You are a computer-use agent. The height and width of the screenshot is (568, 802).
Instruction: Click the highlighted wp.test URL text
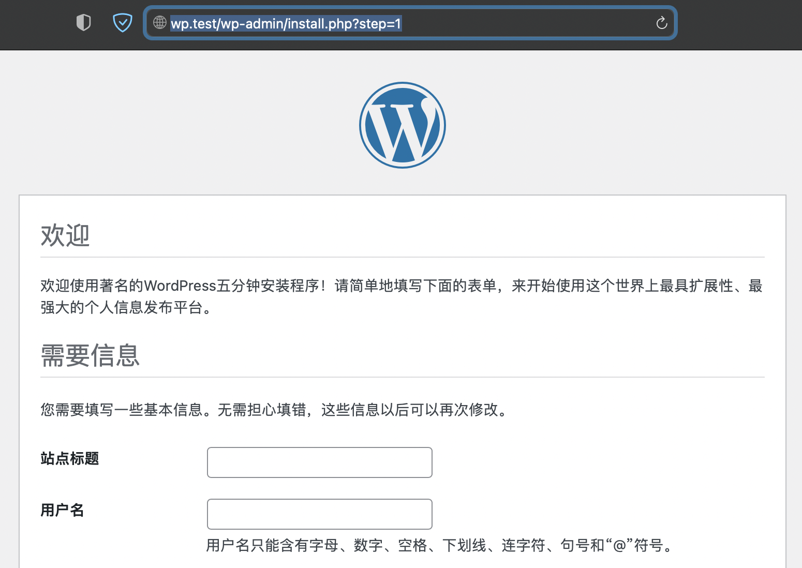click(286, 24)
